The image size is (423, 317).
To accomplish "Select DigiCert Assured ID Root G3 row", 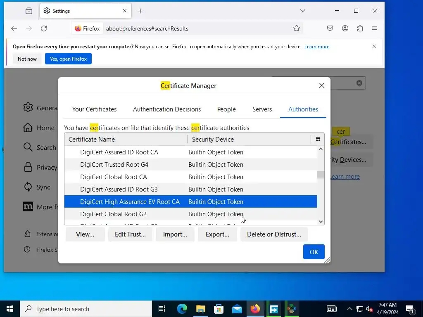I will (191, 189).
